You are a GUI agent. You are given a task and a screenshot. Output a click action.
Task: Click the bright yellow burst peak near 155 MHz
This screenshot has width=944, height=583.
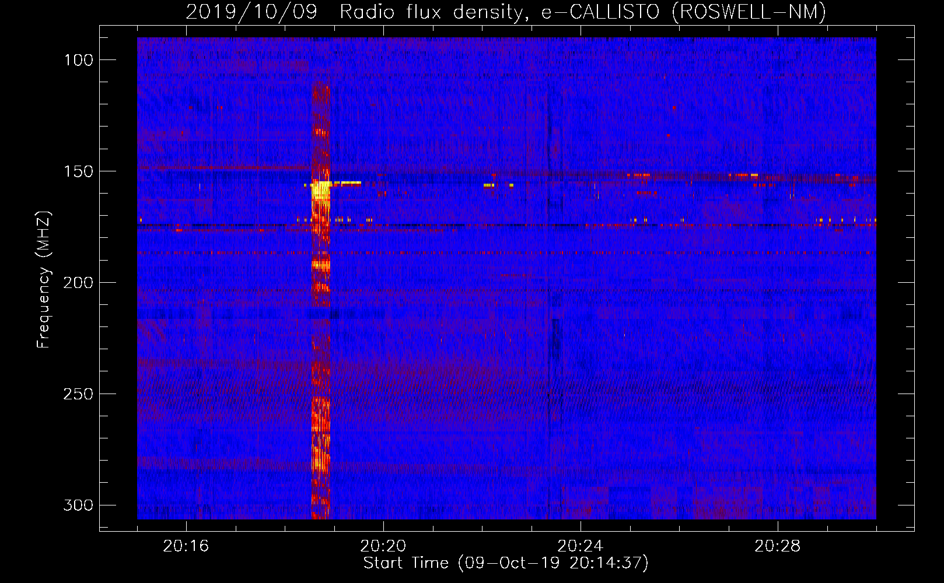point(321,190)
